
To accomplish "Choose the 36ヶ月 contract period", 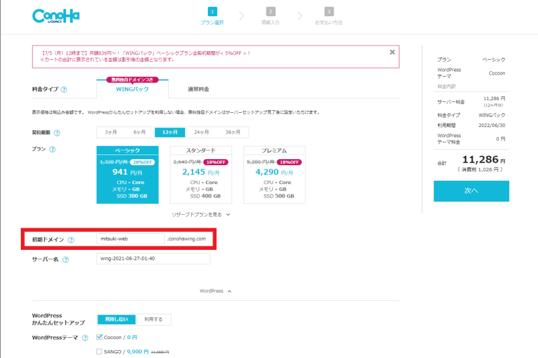I will tap(233, 132).
